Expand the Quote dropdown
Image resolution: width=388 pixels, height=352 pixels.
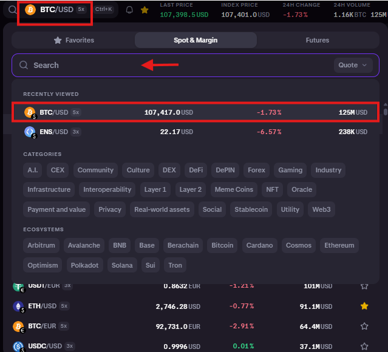[353, 66]
